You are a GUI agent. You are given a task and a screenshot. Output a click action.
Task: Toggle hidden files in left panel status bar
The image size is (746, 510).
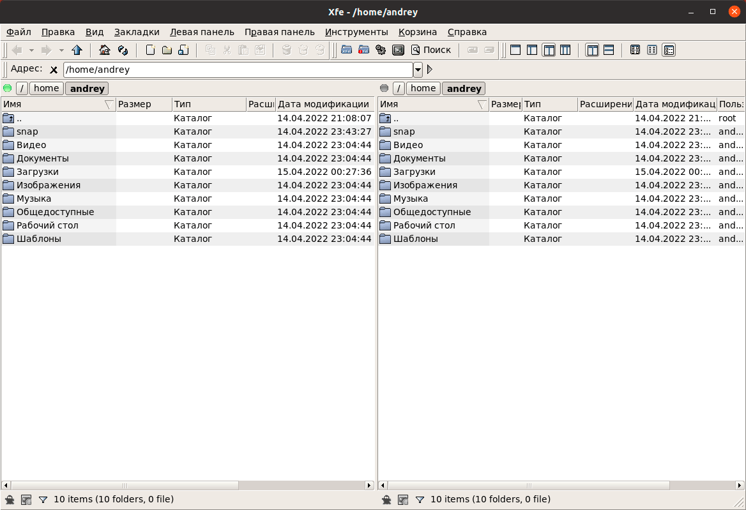point(10,500)
